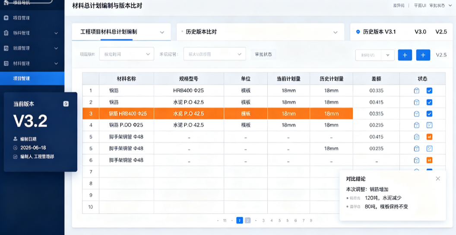Uncheck the blue checkbox in row 1

[x=429, y=91]
